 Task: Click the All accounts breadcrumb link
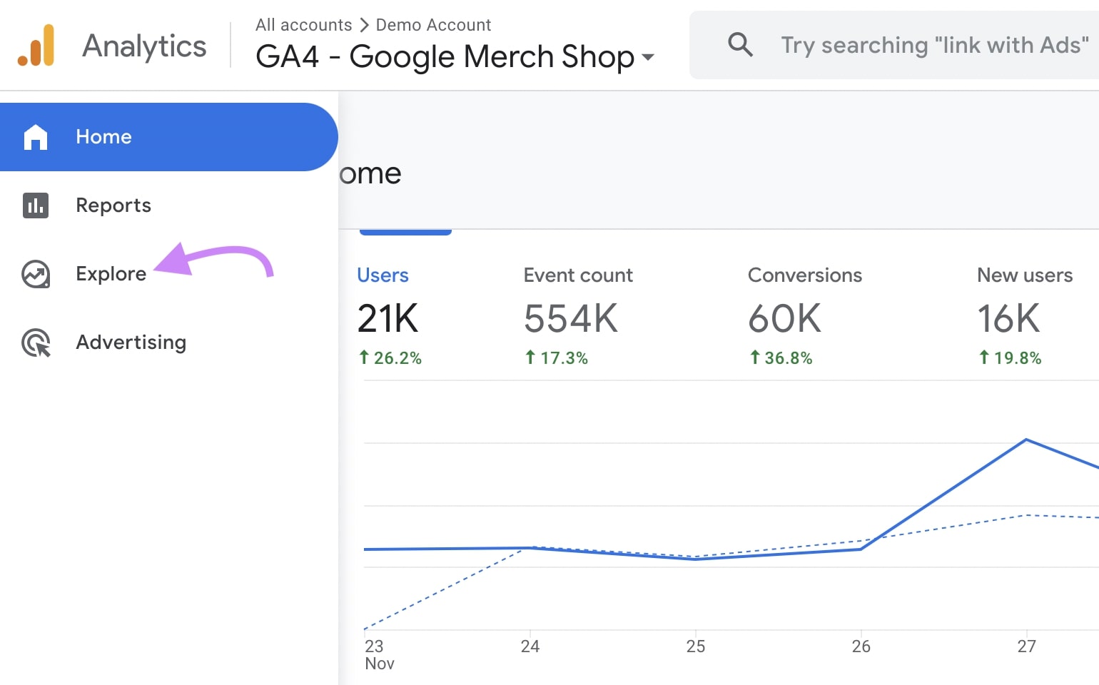[303, 25]
